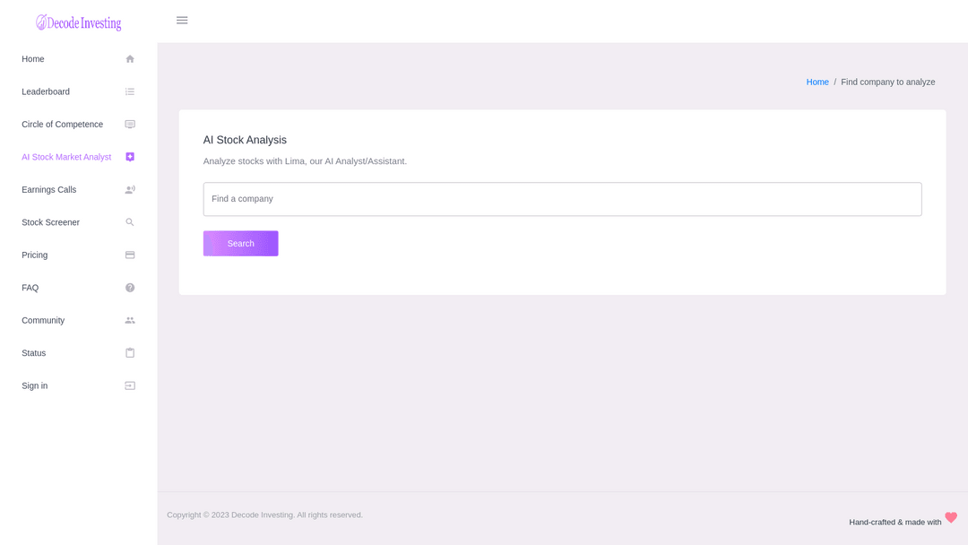Click the Sign in arrow icon
The width and height of the screenshot is (968, 545).
coord(130,386)
